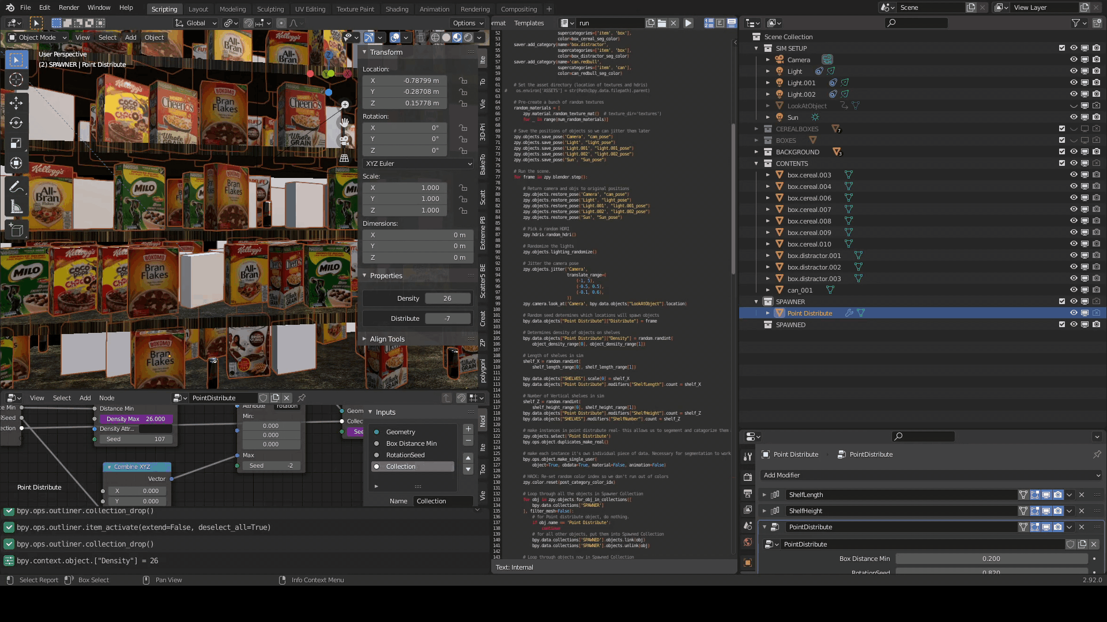Uncheck the SIM SETUP collection checkbox
Image resolution: width=1107 pixels, height=622 pixels.
point(1062,48)
